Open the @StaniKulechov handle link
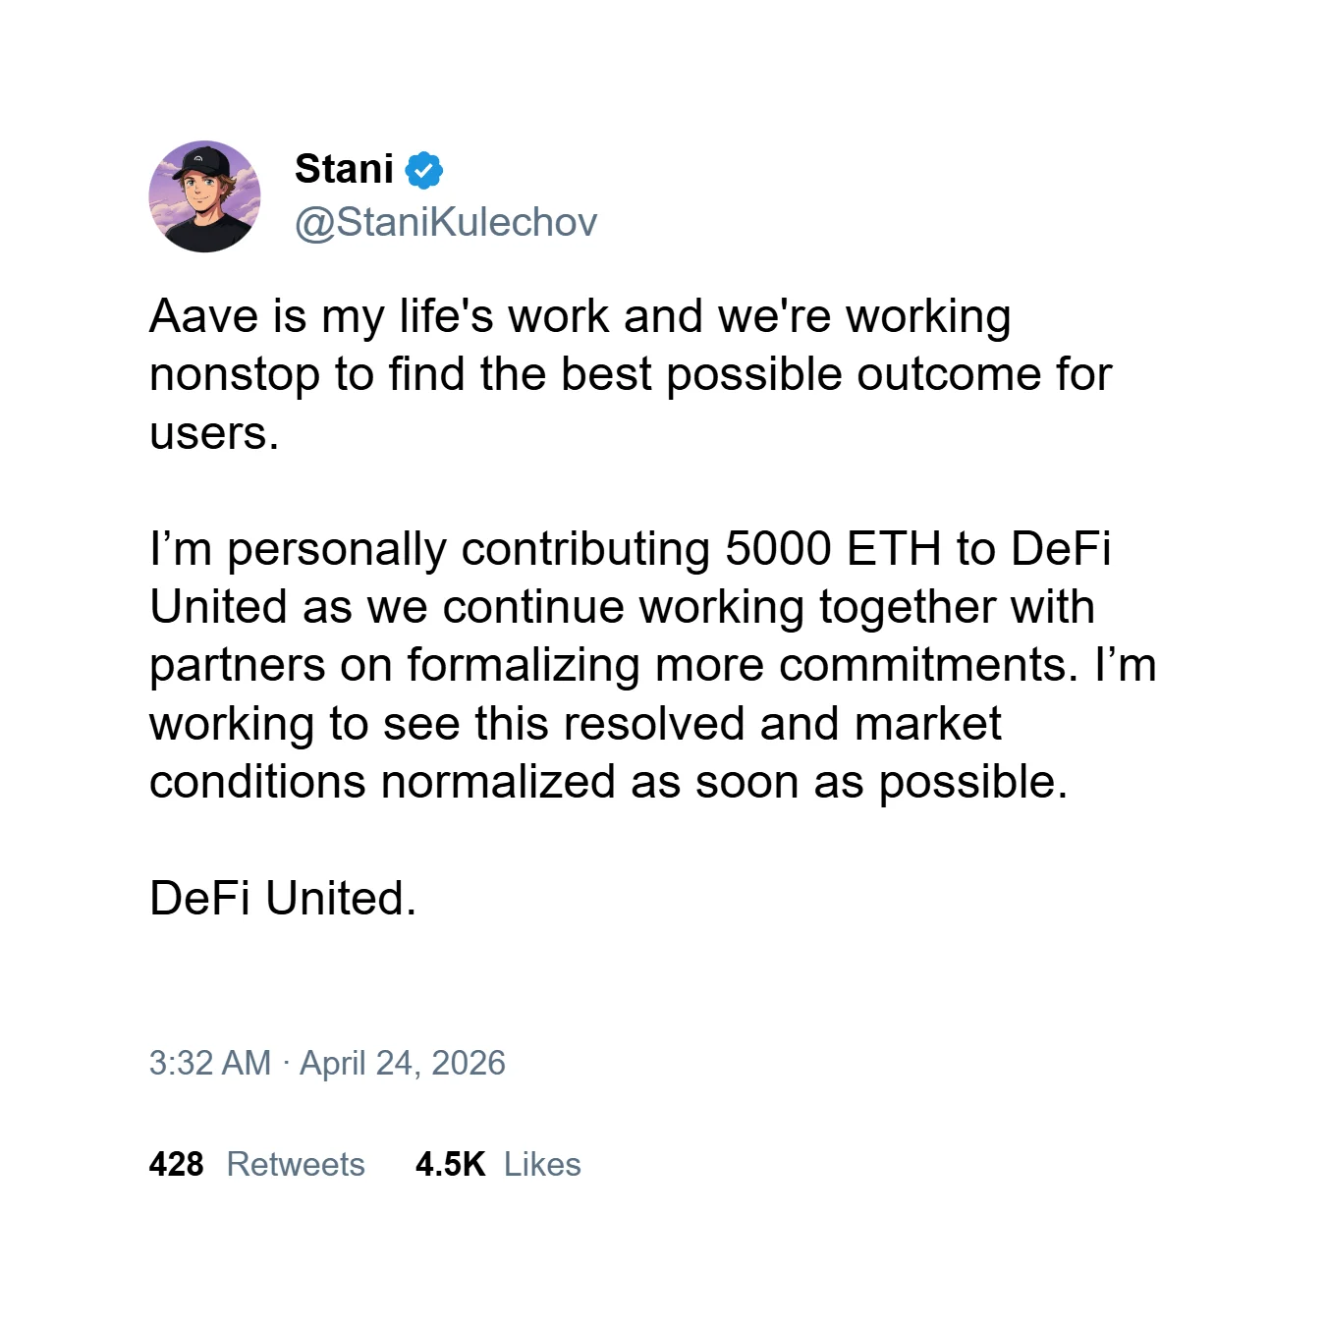Screen dimensions: 1326x1326 click(446, 222)
